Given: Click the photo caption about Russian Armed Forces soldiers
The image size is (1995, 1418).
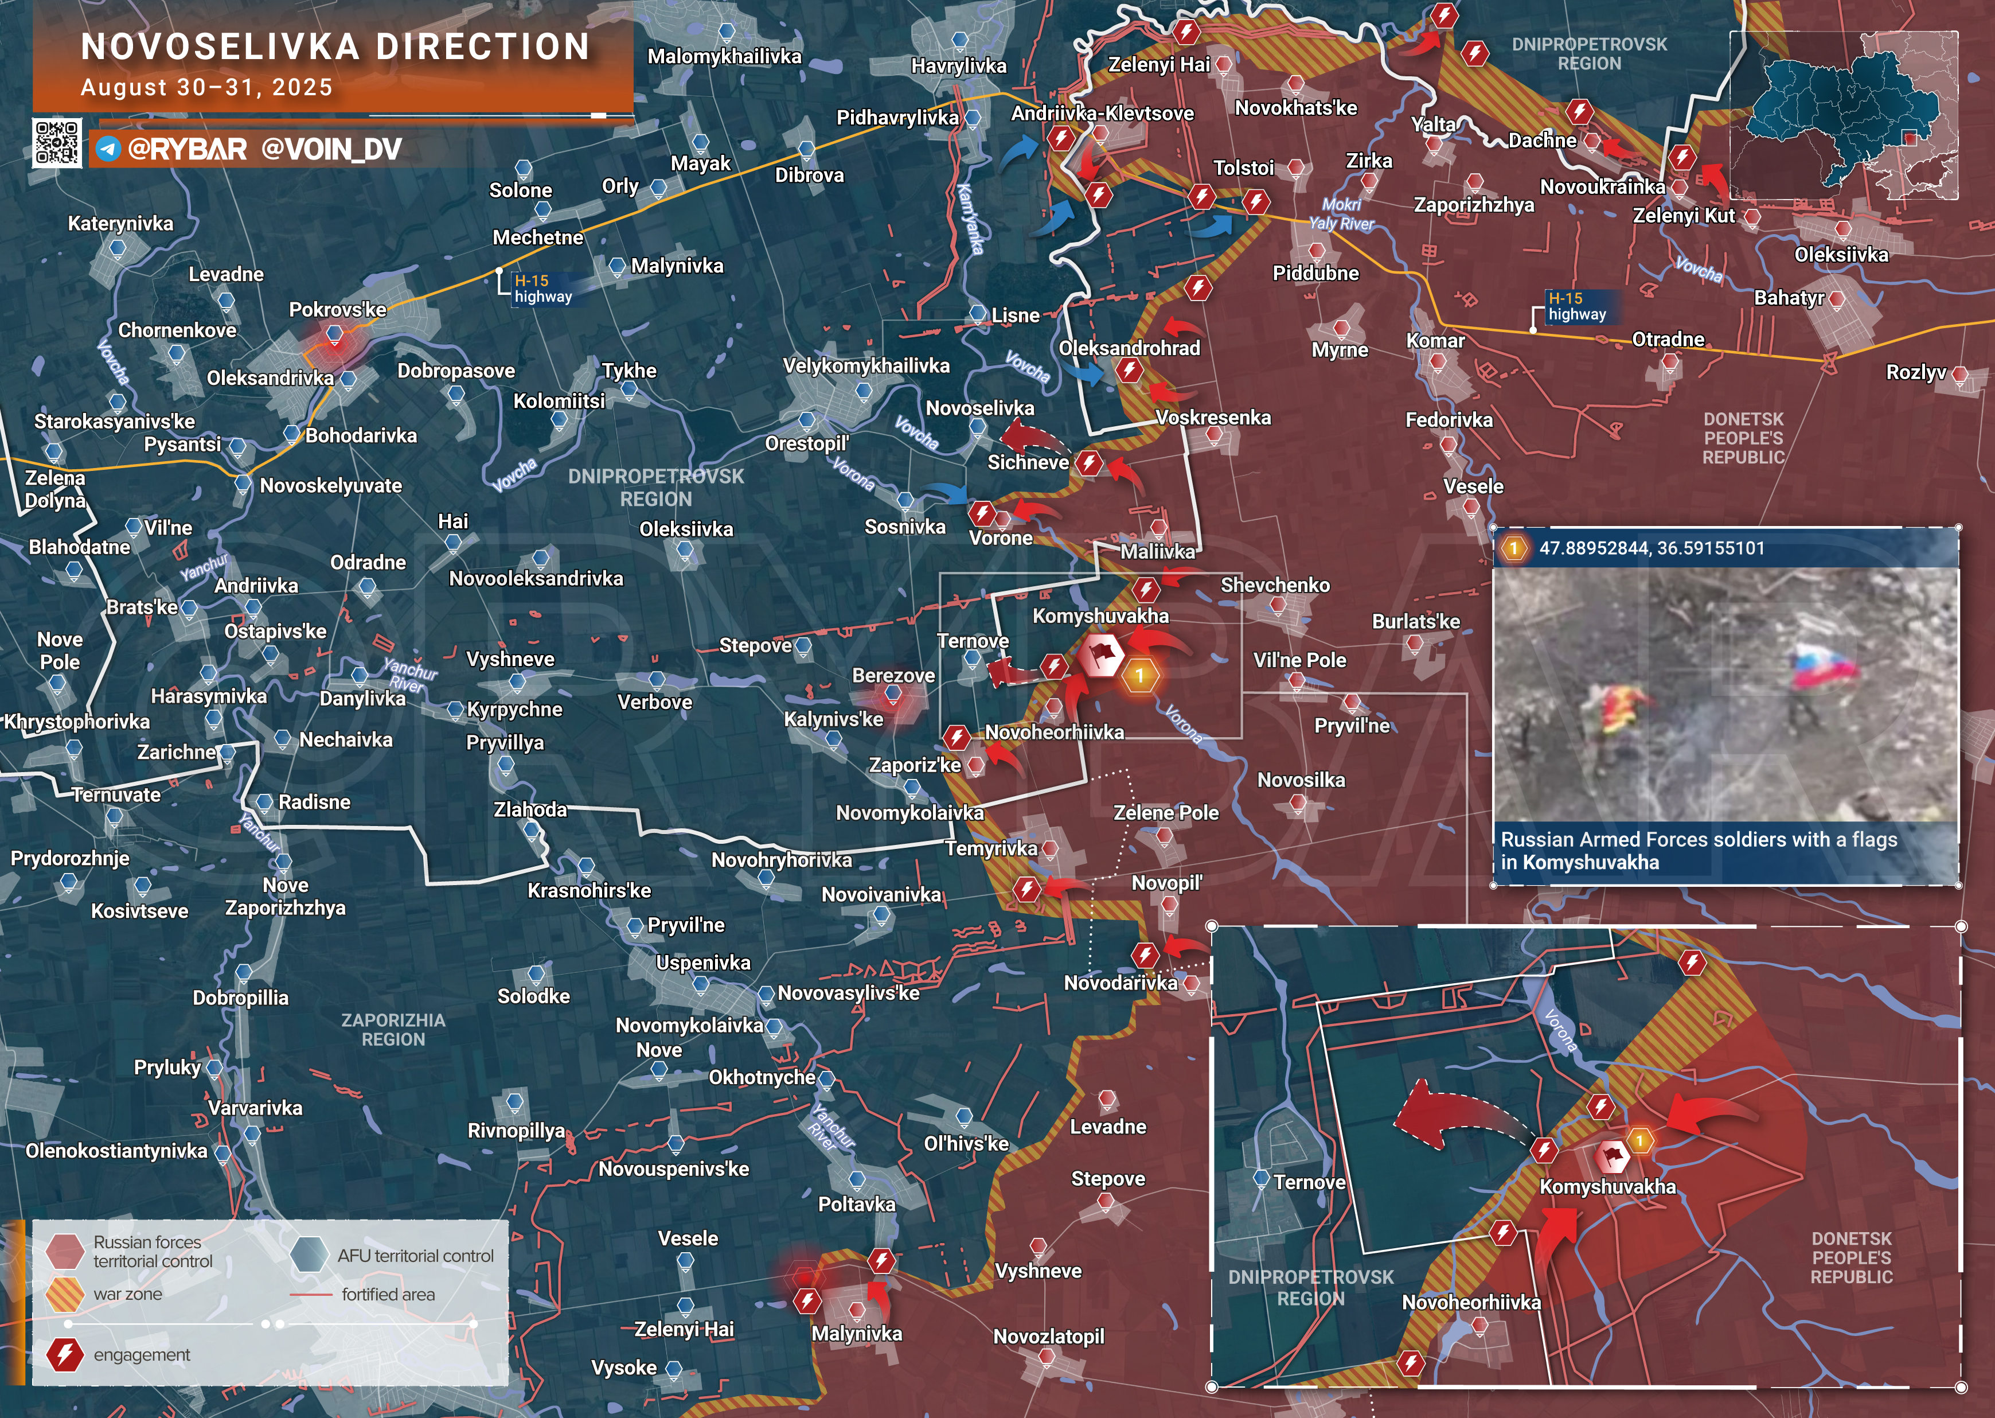Looking at the screenshot, I should pos(1699,851).
